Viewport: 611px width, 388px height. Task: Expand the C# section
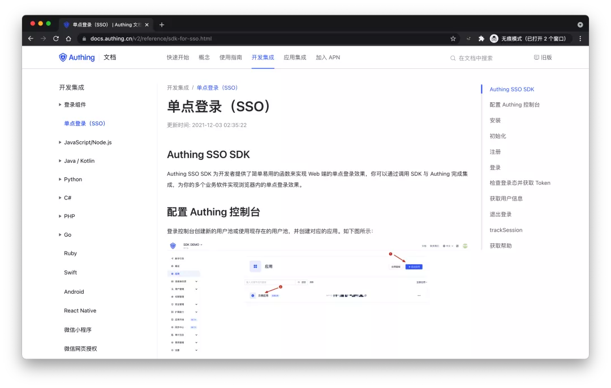(x=60, y=198)
